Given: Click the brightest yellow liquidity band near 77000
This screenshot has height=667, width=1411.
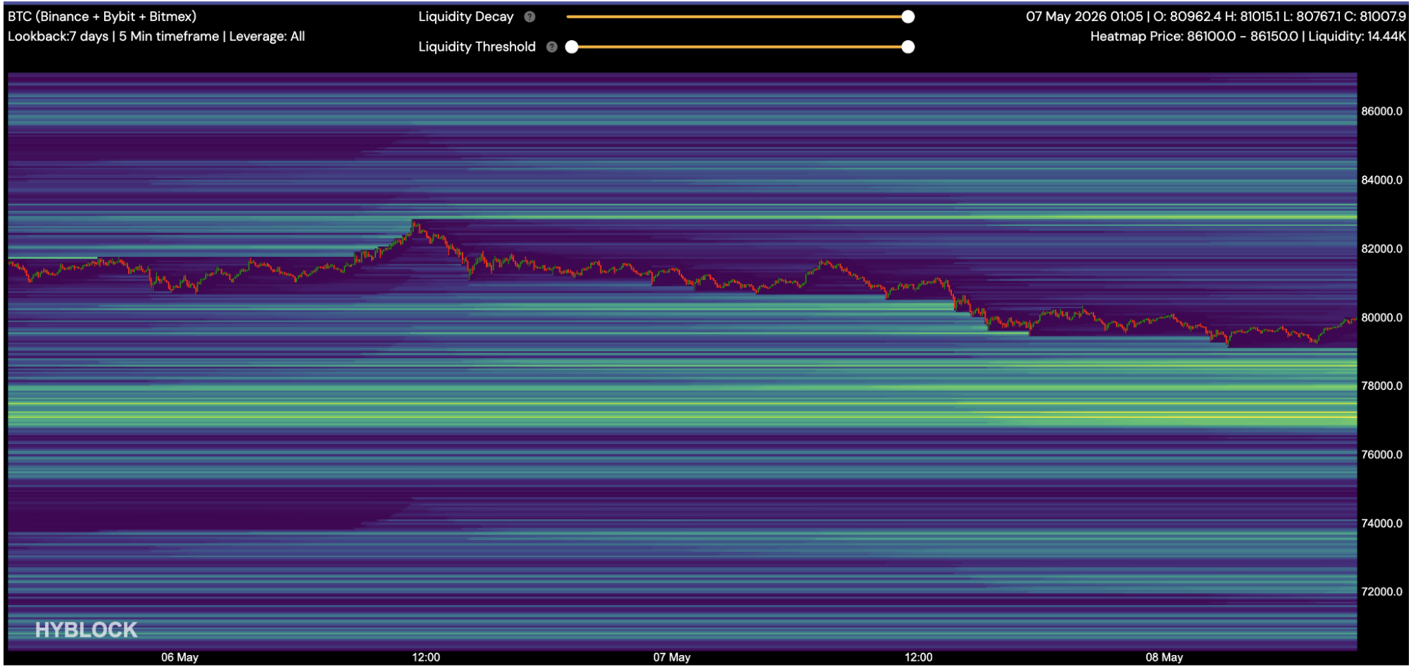Looking at the screenshot, I should (x=682, y=417).
